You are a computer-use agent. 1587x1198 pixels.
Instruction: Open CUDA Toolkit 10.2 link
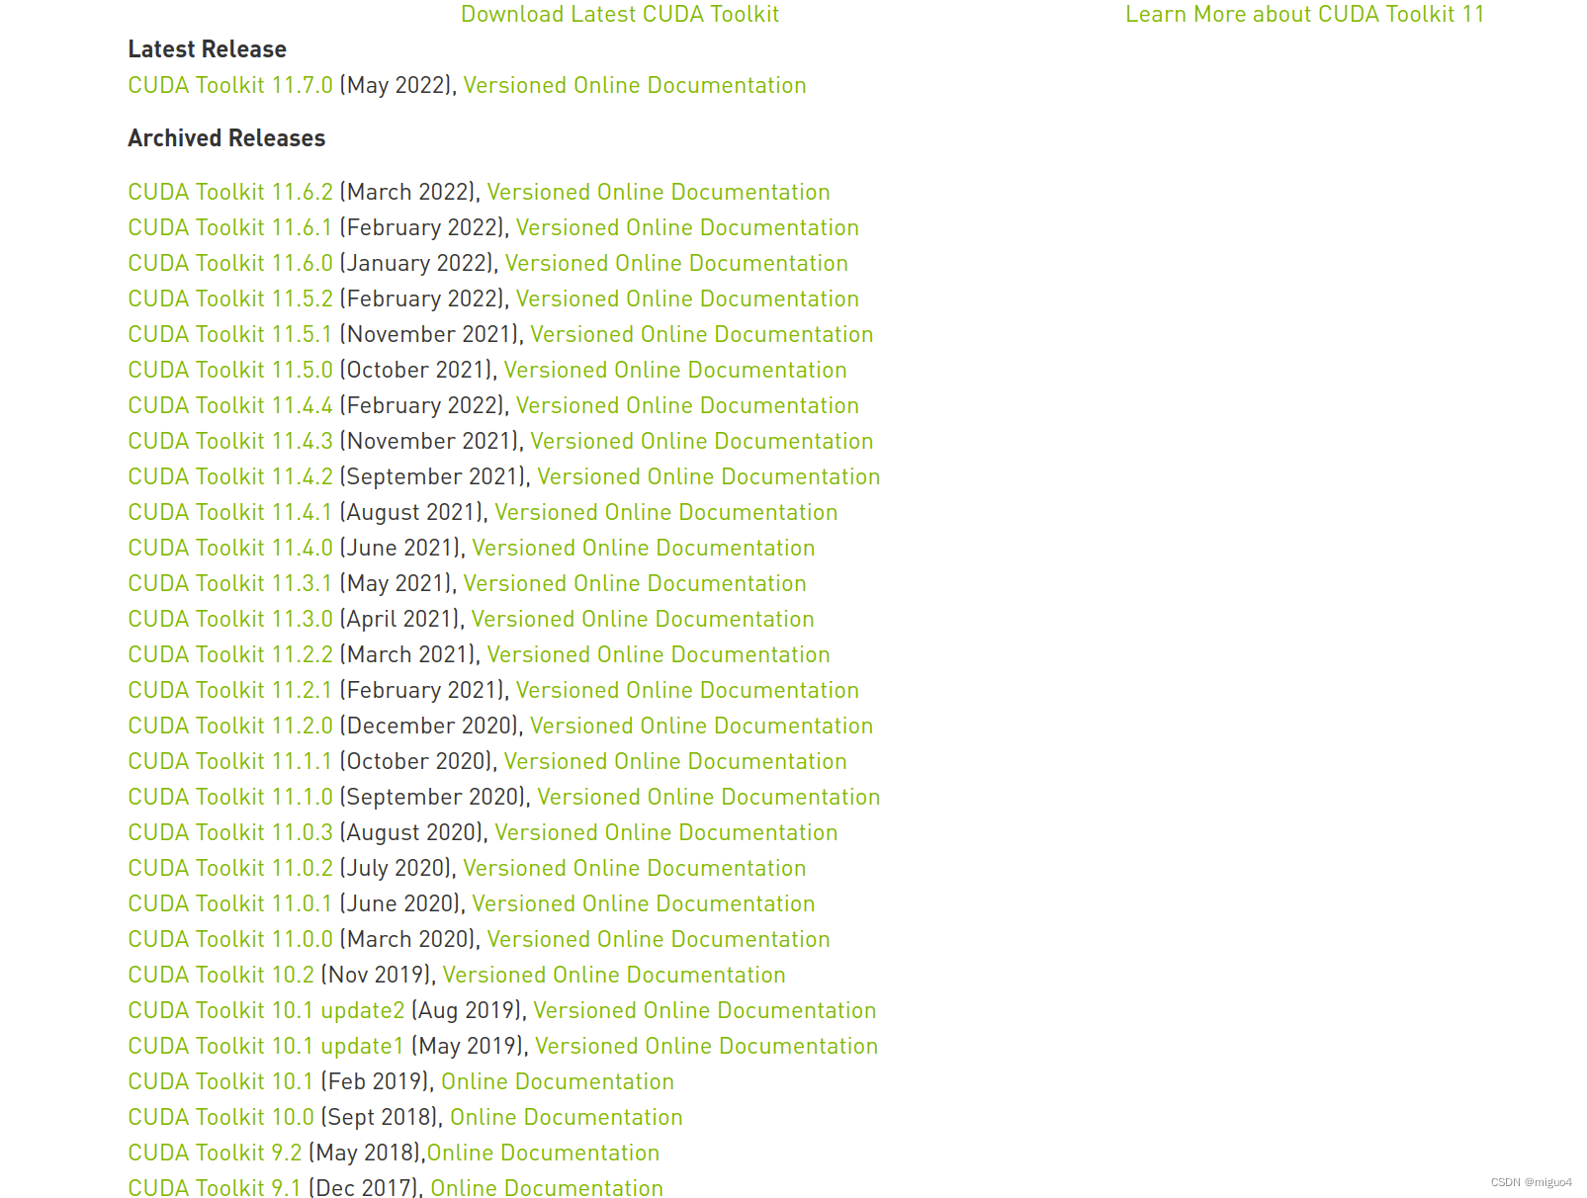(x=221, y=975)
